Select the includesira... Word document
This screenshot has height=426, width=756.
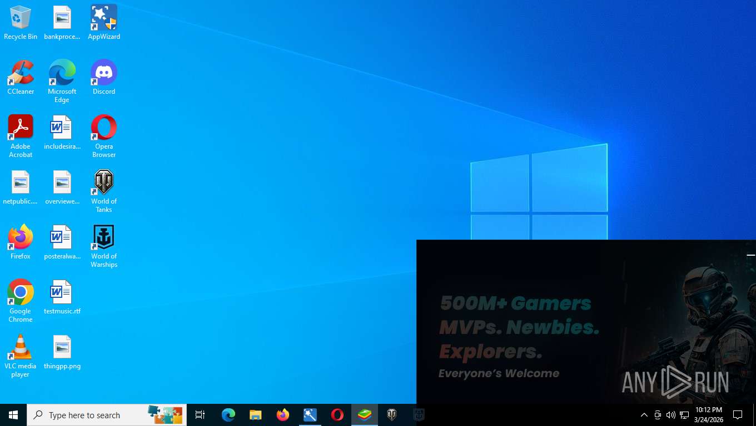pos(62,133)
